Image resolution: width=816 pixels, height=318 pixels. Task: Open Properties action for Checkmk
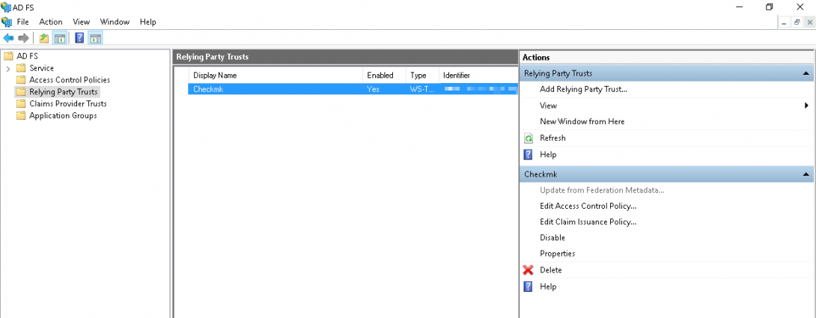click(558, 254)
